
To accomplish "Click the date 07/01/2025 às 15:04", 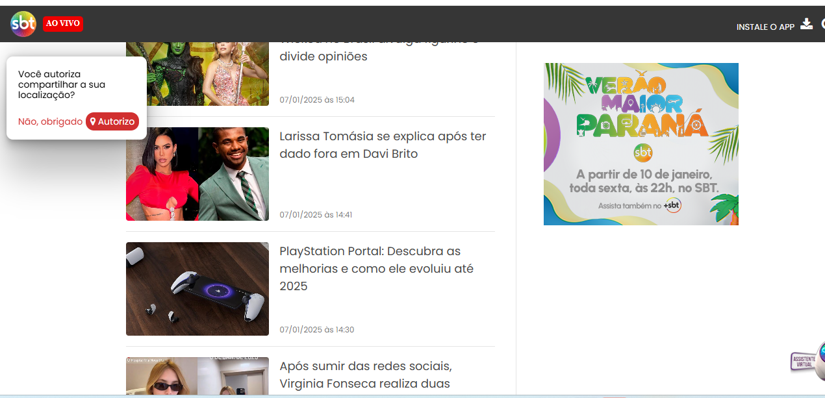I will click(317, 100).
